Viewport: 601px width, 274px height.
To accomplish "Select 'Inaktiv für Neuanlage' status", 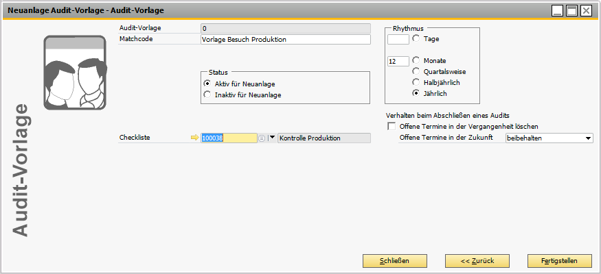I will click(x=207, y=95).
